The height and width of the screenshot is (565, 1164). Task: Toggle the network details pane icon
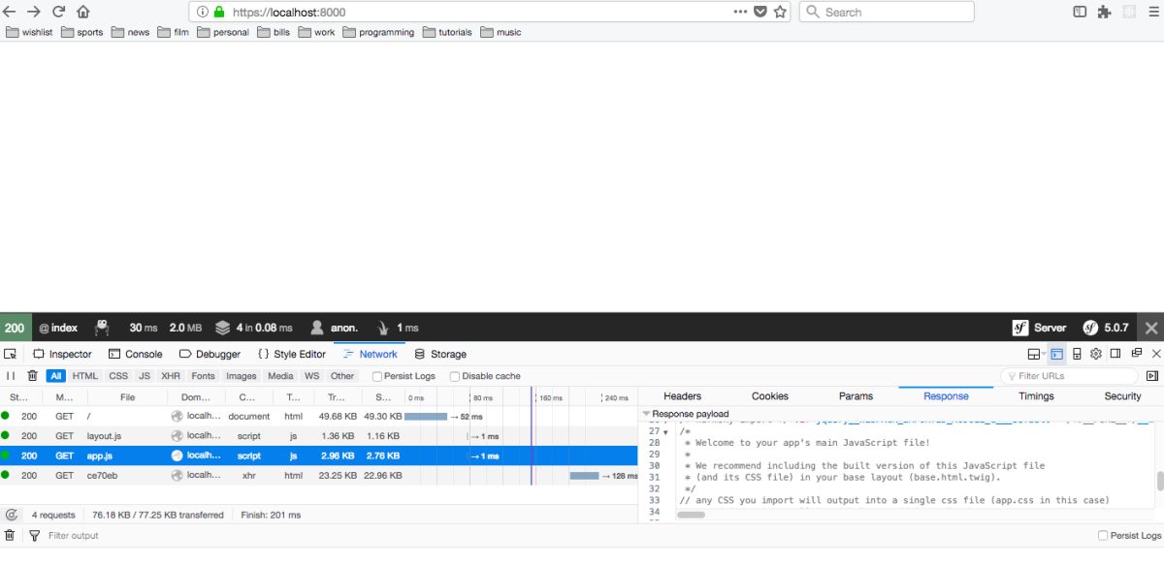(1151, 376)
